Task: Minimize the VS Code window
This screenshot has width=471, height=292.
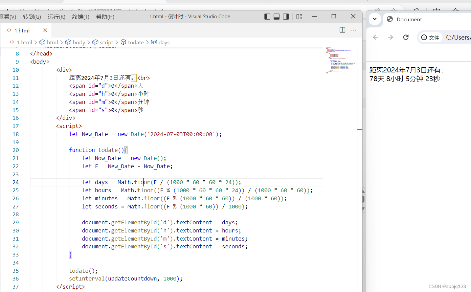Action: pyautogui.click(x=314, y=16)
